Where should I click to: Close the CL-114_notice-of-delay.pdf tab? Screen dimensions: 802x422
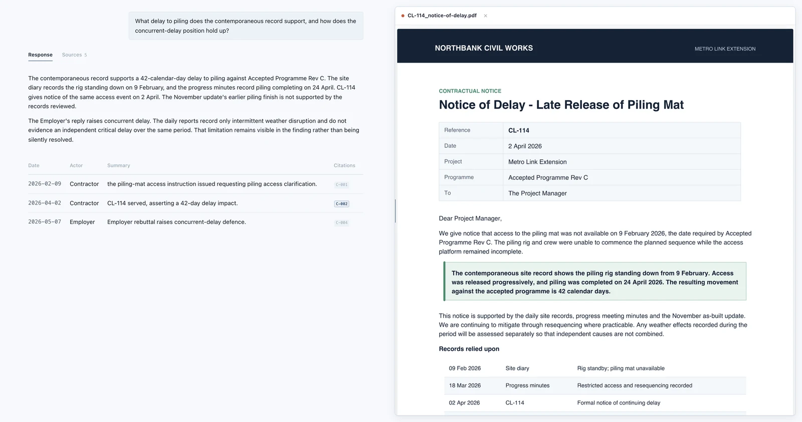point(485,16)
